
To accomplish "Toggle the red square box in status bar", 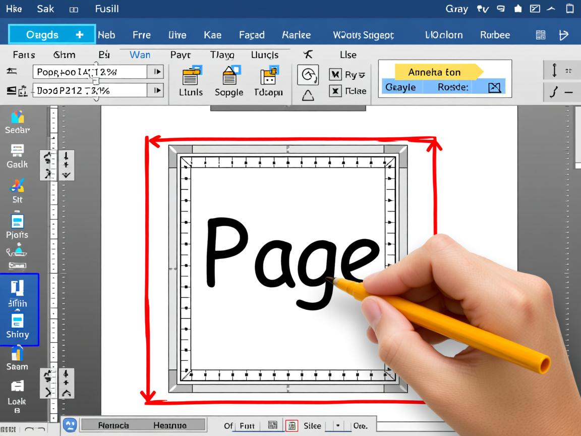I will click(x=292, y=425).
